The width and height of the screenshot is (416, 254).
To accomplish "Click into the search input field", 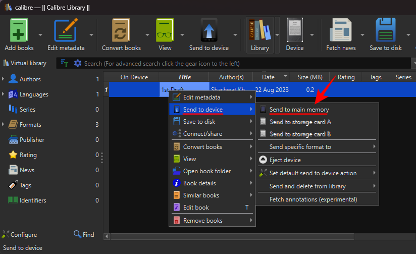I will [x=247, y=64].
